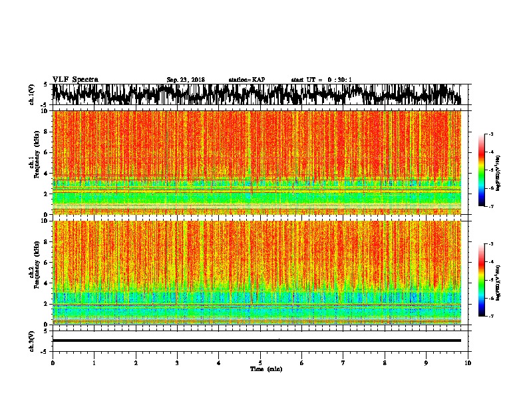The height and width of the screenshot is (407, 527).
Task: Click the 'station=KAP' label
Action: 247,80
